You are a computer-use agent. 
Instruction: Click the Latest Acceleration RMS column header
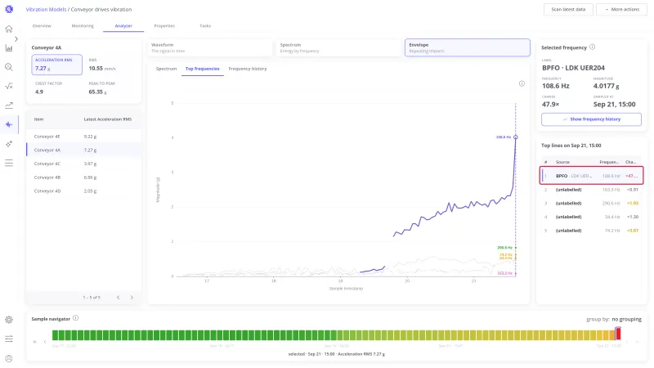point(108,119)
